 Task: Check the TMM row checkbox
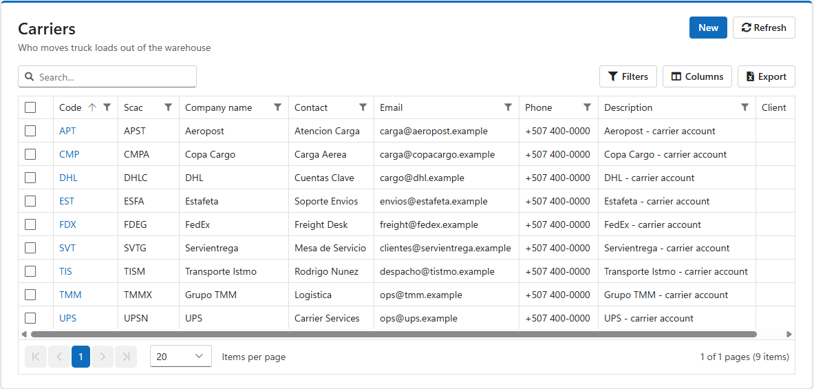point(30,295)
